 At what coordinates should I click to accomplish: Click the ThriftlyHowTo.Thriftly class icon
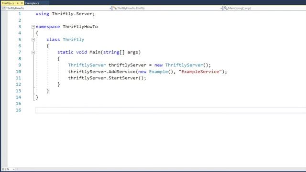point(115,8)
